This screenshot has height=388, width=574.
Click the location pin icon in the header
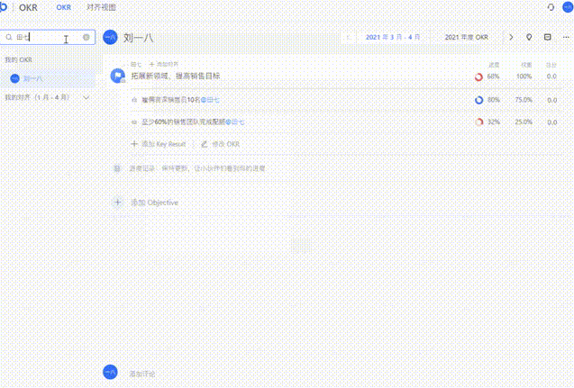pos(529,37)
